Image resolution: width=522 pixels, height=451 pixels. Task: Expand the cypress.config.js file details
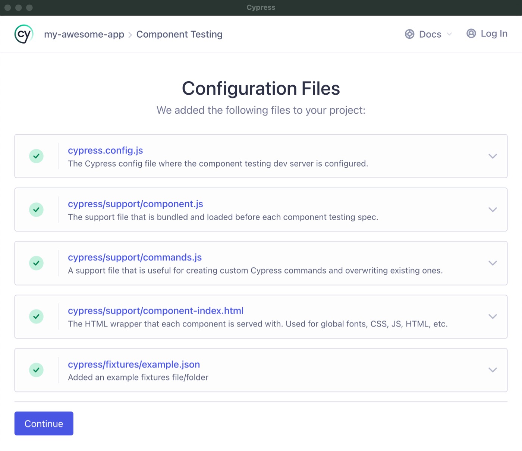[493, 156]
